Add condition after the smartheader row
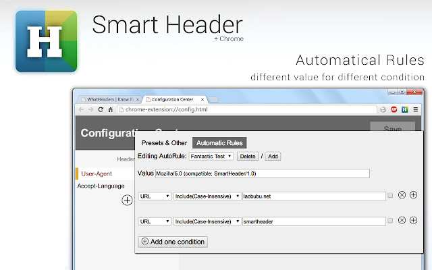The width and height of the screenshot is (432, 270). pyautogui.click(x=413, y=220)
